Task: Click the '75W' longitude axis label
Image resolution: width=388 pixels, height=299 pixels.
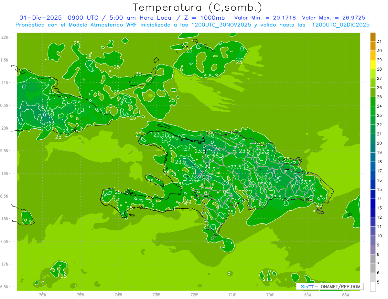Action: pos(81,294)
